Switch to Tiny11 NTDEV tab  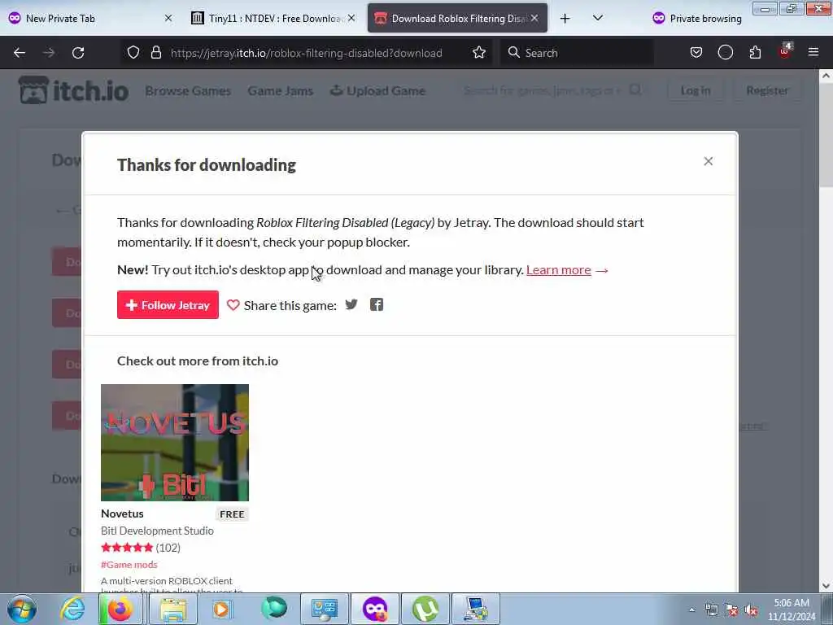tap(273, 19)
